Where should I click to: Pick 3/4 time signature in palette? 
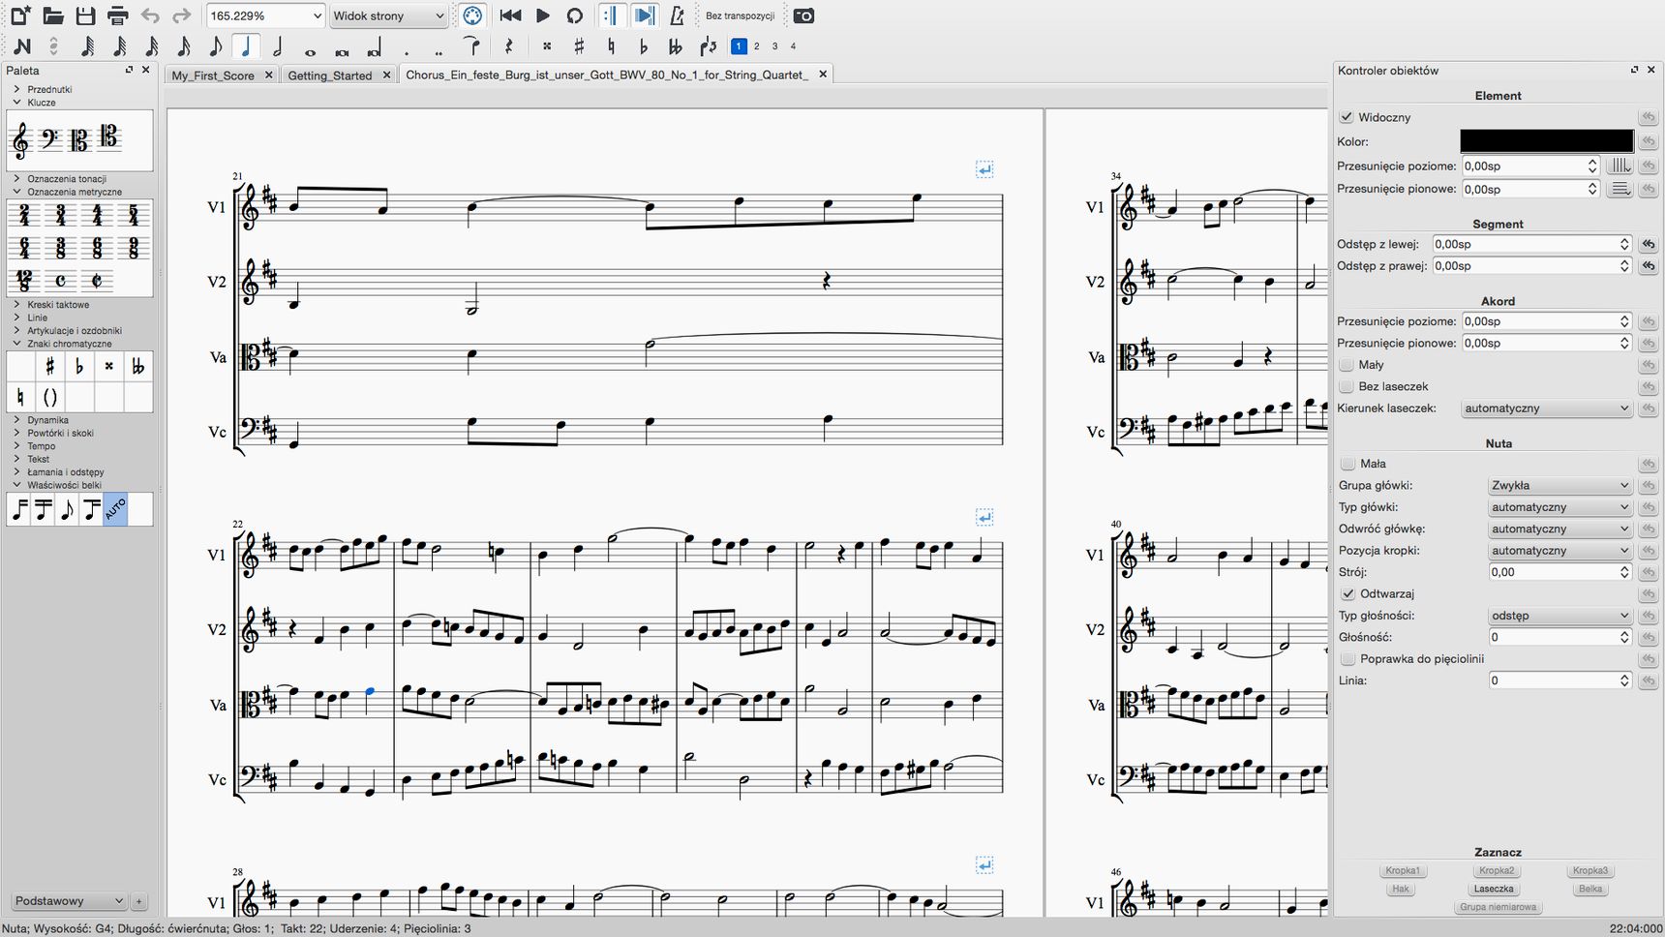(60, 214)
